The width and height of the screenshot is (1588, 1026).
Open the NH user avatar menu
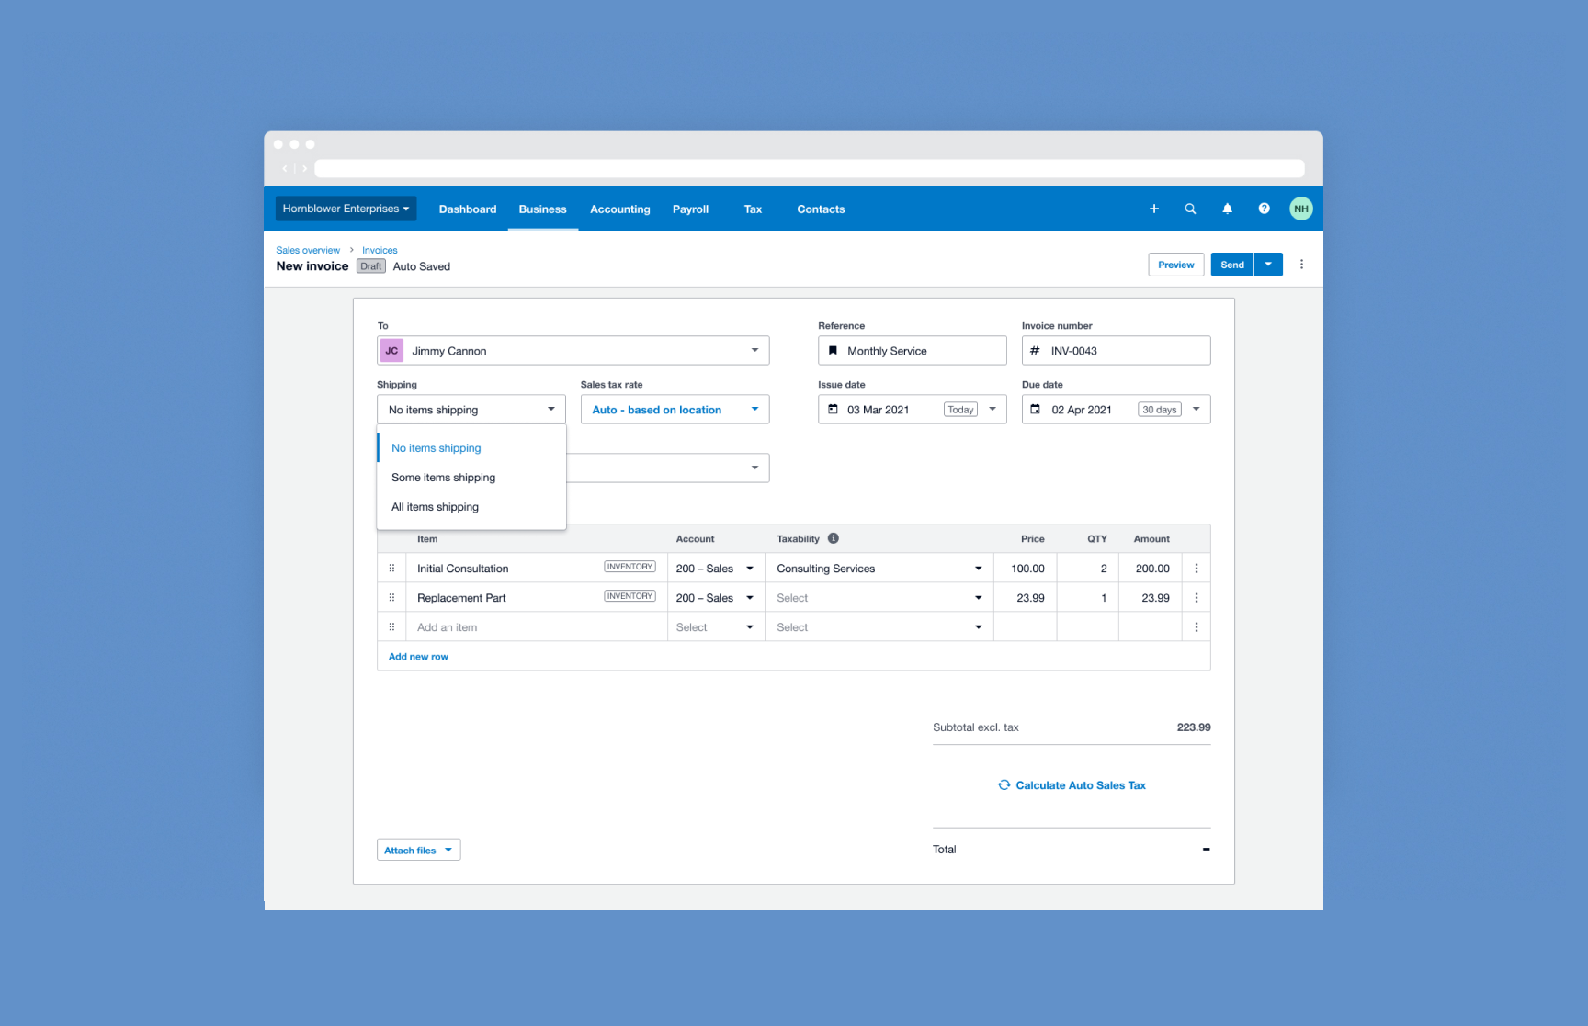pyautogui.click(x=1300, y=209)
